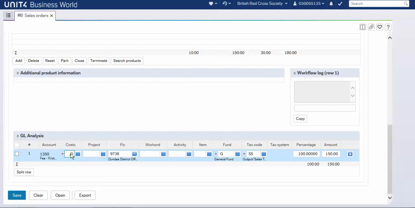This screenshot has height=208, width=415.
Task: Click the Delete button
Action: point(33,61)
